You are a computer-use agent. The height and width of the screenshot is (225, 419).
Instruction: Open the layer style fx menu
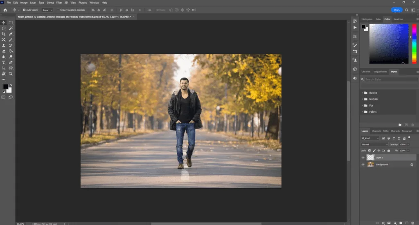pos(383,223)
